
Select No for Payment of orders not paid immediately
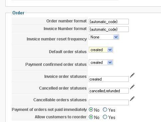tap(91, 110)
